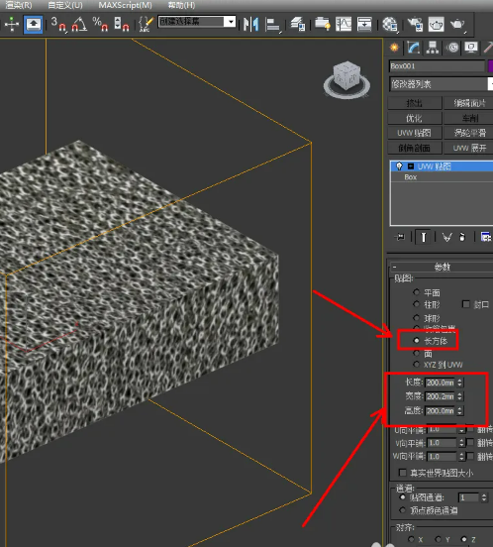Open the Graphite ribbon toggle icon
The width and height of the screenshot is (493, 547).
tap(323, 24)
